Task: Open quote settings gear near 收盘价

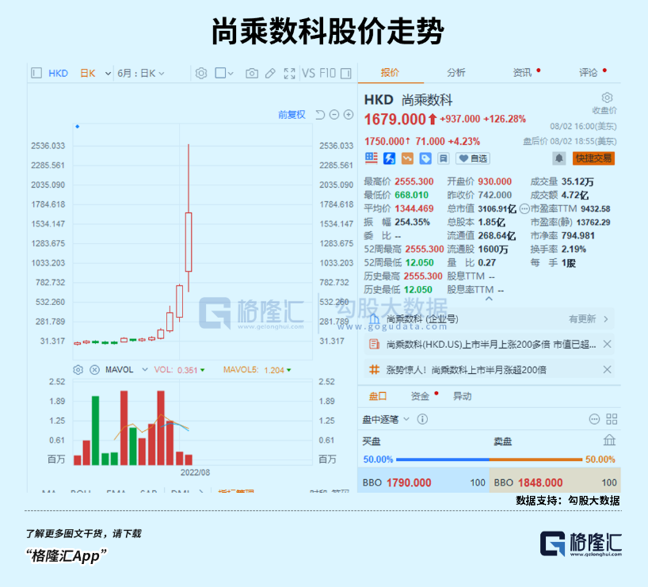Action: click(x=607, y=97)
